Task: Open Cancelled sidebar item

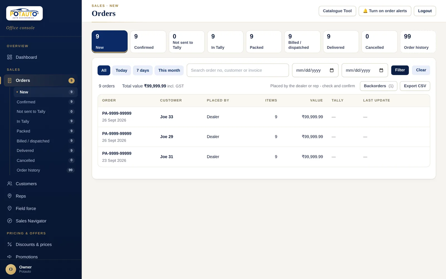Action: click(45, 160)
